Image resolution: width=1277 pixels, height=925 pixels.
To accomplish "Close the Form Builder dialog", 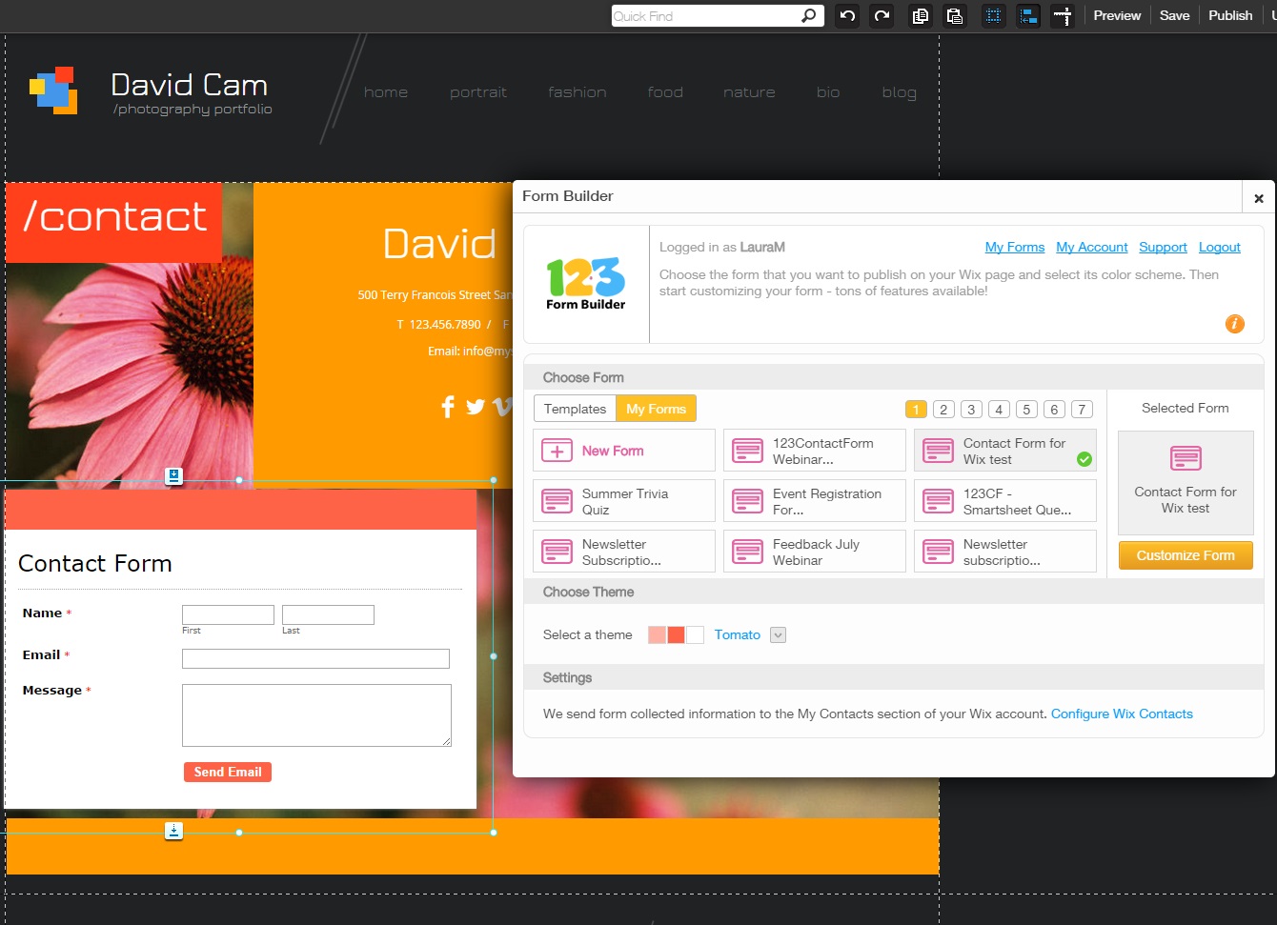I will point(1259,198).
